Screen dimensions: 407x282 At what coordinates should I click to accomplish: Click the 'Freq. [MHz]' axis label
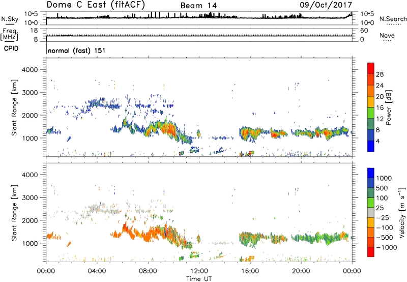point(9,35)
